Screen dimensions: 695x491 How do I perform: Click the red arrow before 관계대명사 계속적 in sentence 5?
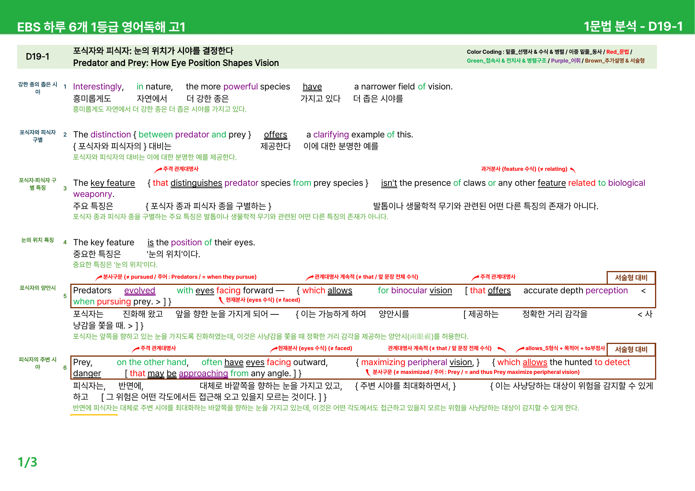point(310,278)
